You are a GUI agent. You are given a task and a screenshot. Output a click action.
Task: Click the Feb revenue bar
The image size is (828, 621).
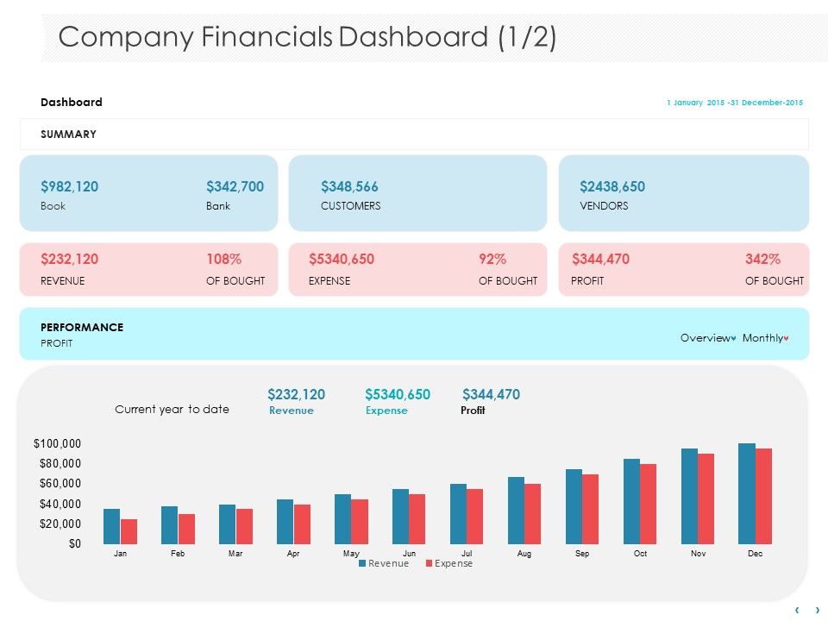tap(170, 525)
